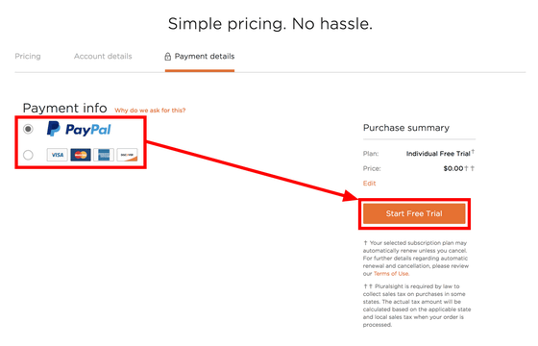Click the Discover card icon

coord(127,155)
